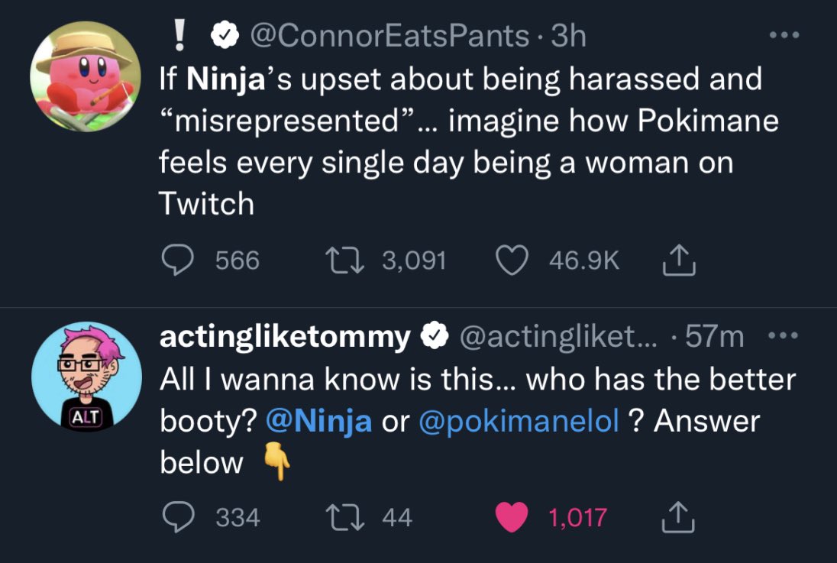Reply to actingliketommy tweet via comment icon

point(179,518)
